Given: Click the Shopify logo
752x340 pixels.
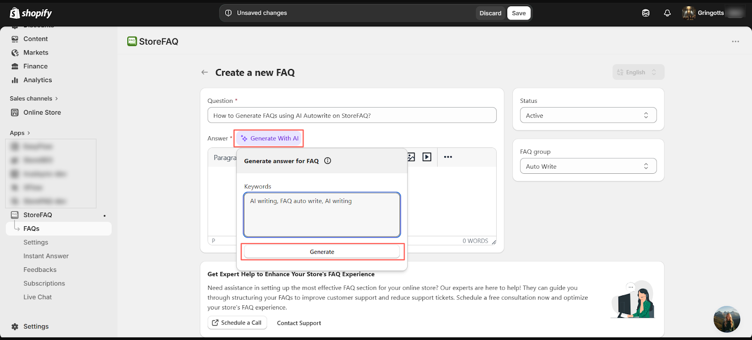Looking at the screenshot, I should [31, 13].
